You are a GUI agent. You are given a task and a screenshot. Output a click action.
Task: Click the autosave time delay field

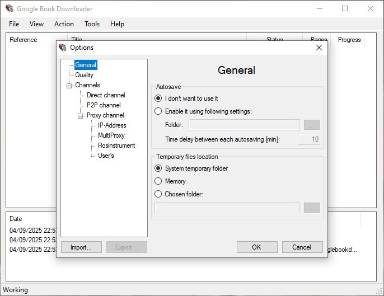click(x=309, y=139)
